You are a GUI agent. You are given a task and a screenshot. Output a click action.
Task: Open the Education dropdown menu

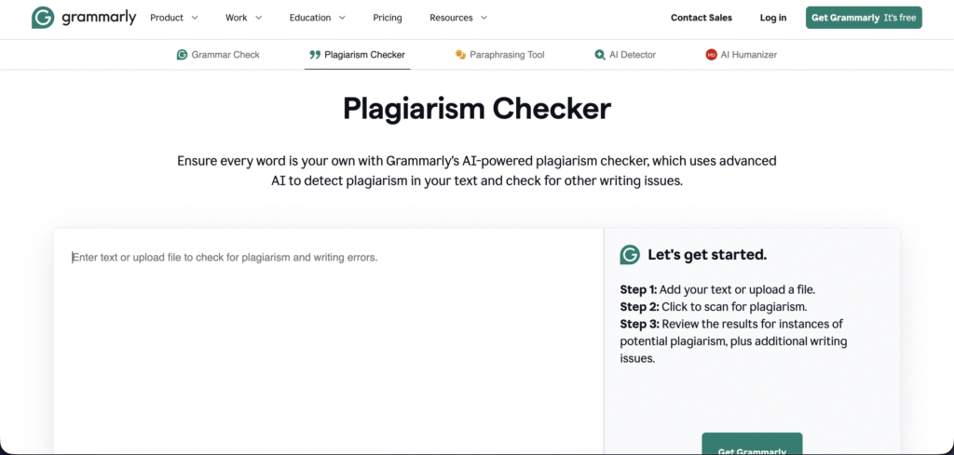[317, 18]
